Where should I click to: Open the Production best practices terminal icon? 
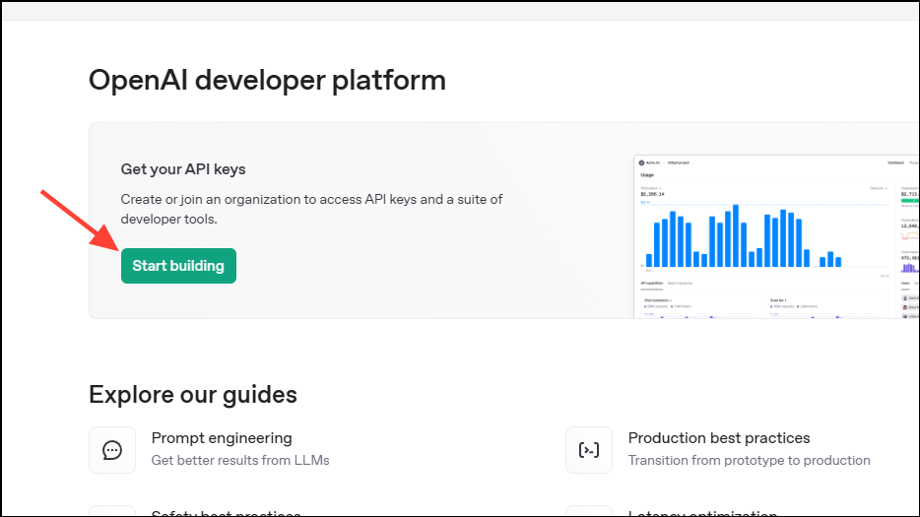[589, 450]
